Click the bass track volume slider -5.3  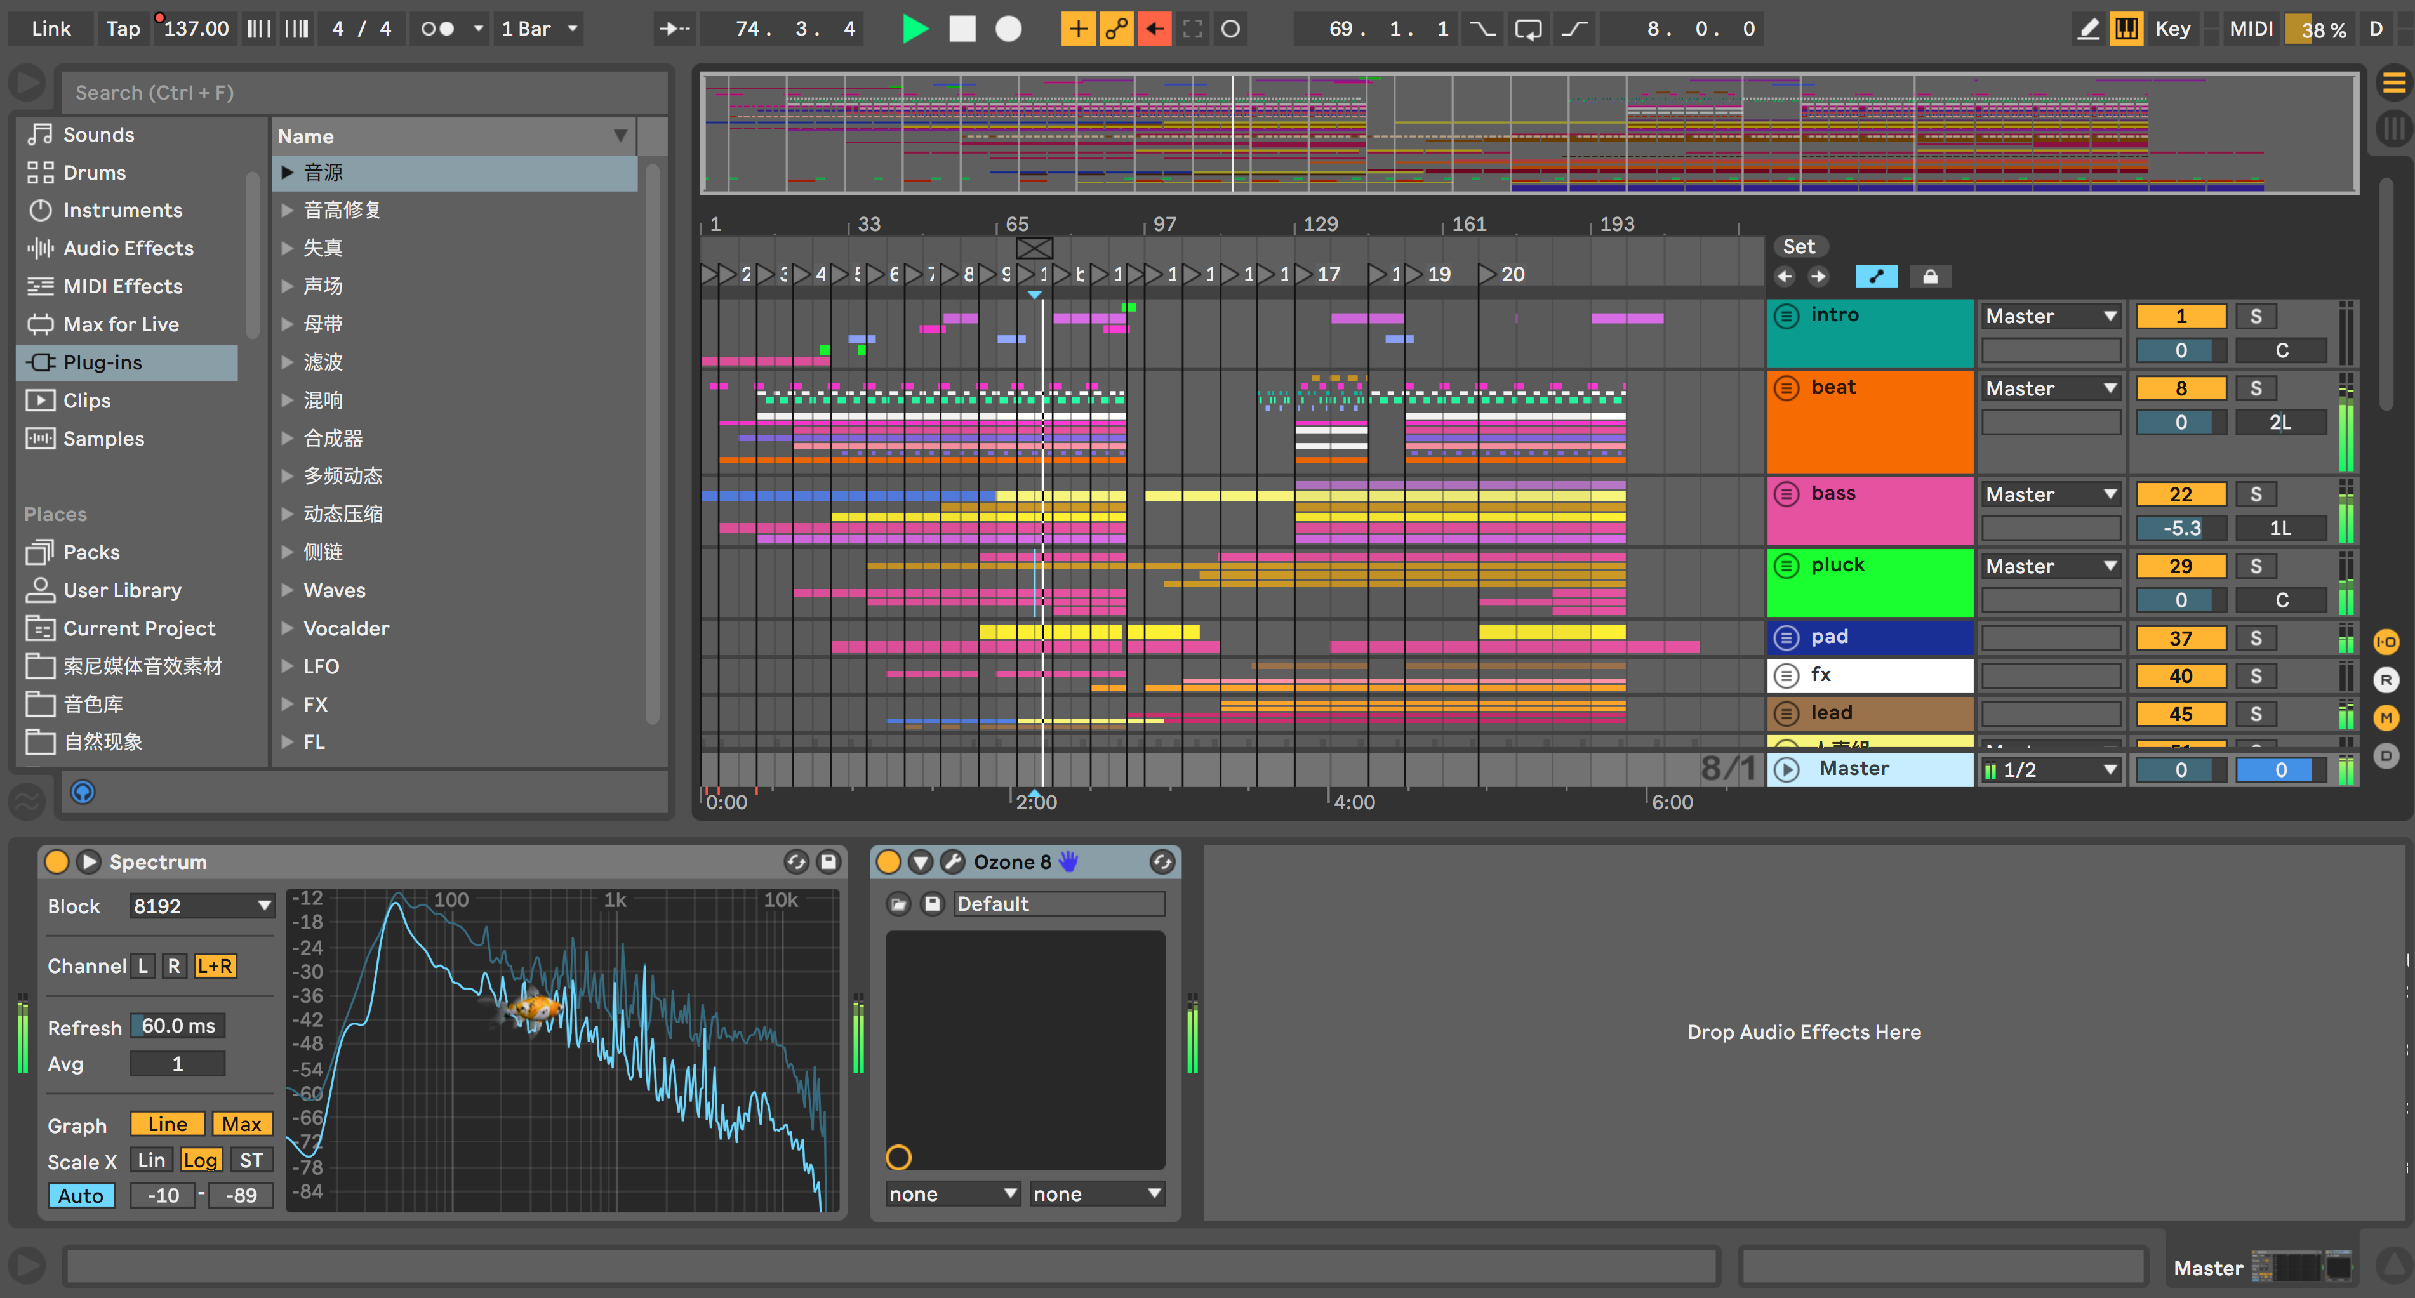click(x=2181, y=529)
